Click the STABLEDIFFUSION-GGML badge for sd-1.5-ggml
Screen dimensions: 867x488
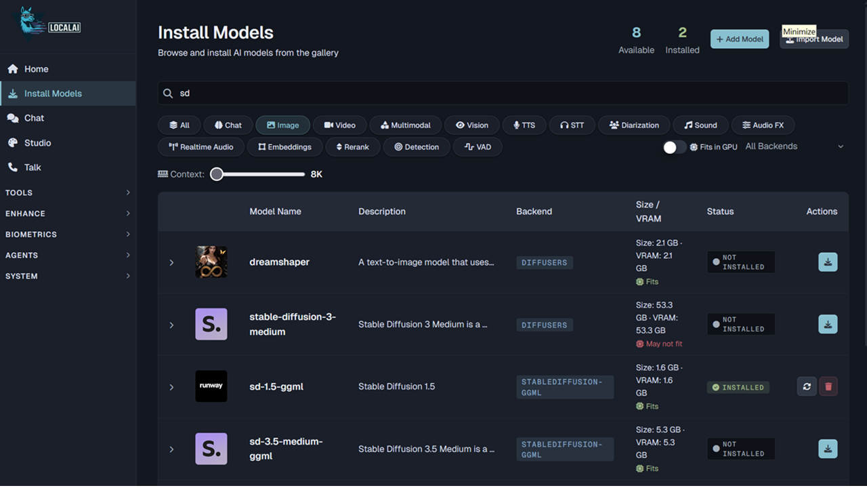pos(565,387)
